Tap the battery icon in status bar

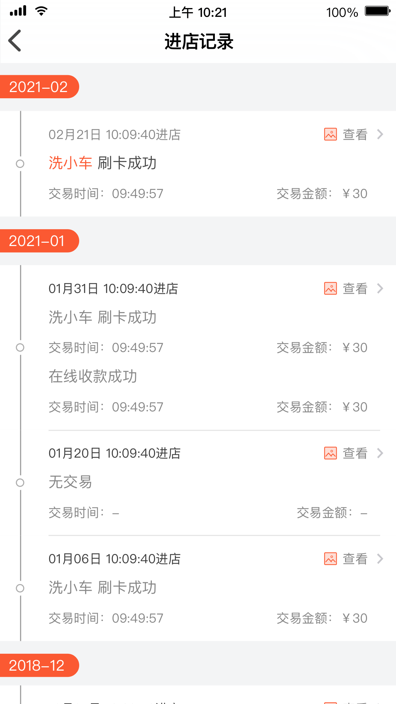coord(377,11)
